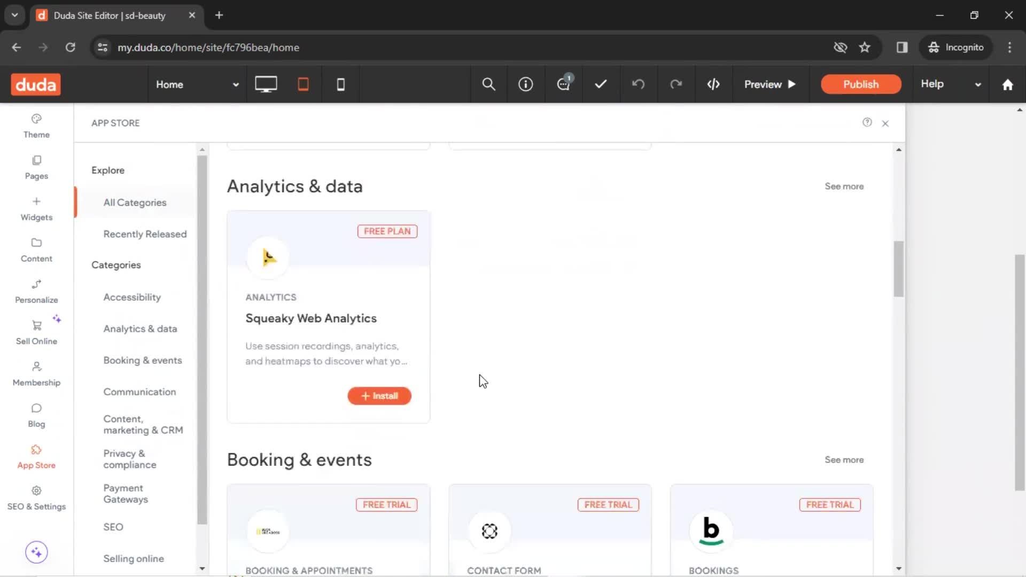The image size is (1026, 577).
Task: Open the Bookings app card
Action: click(772, 530)
